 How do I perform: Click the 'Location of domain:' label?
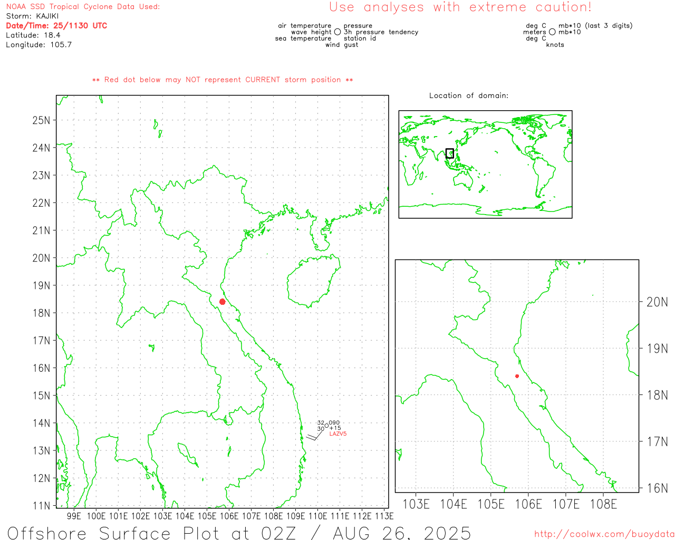(x=469, y=95)
